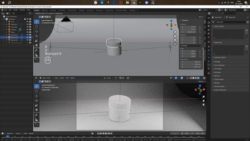This screenshot has height=141, width=250.
Task: Select the Move tool in the upper viewport toolbar
Action: 37,31
